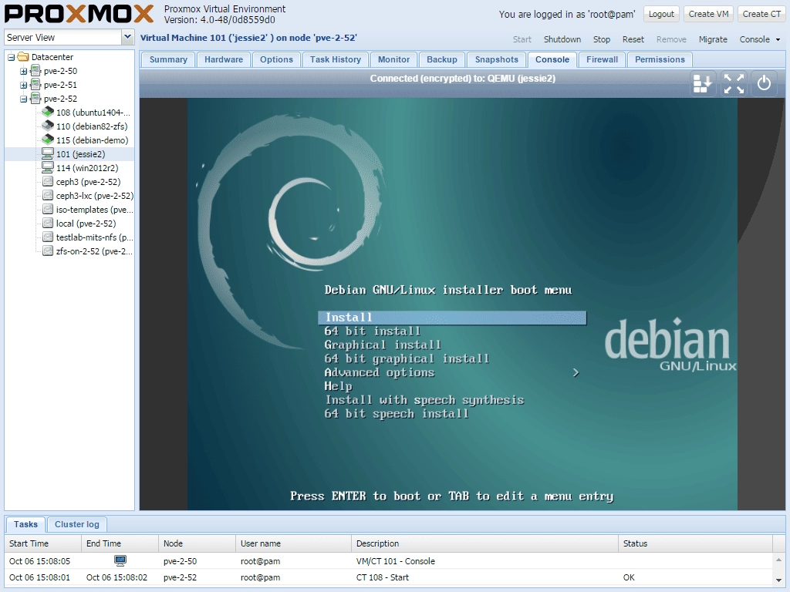This screenshot has height=592, width=790.
Task: Select the Datacenter folder icon
Action: coord(23,57)
